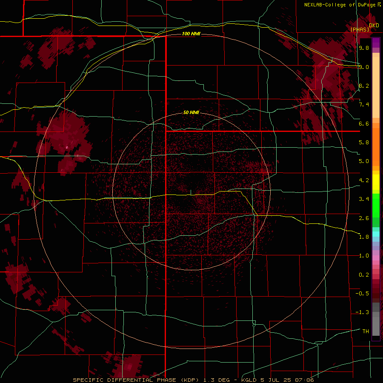Select the 1.0 value on the color scale
The height and width of the screenshot is (383, 383).
click(364, 256)
